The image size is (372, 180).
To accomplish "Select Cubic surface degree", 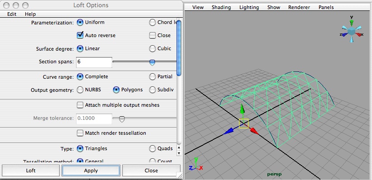I will pos(152,48).
